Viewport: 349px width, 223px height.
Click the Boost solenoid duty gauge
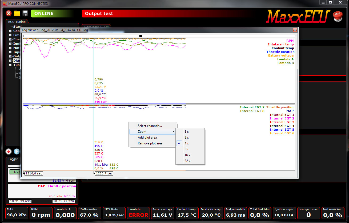coord(333,213)
